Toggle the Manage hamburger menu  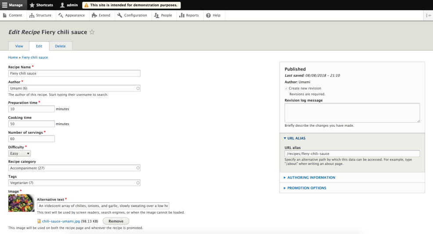point(12,5)
